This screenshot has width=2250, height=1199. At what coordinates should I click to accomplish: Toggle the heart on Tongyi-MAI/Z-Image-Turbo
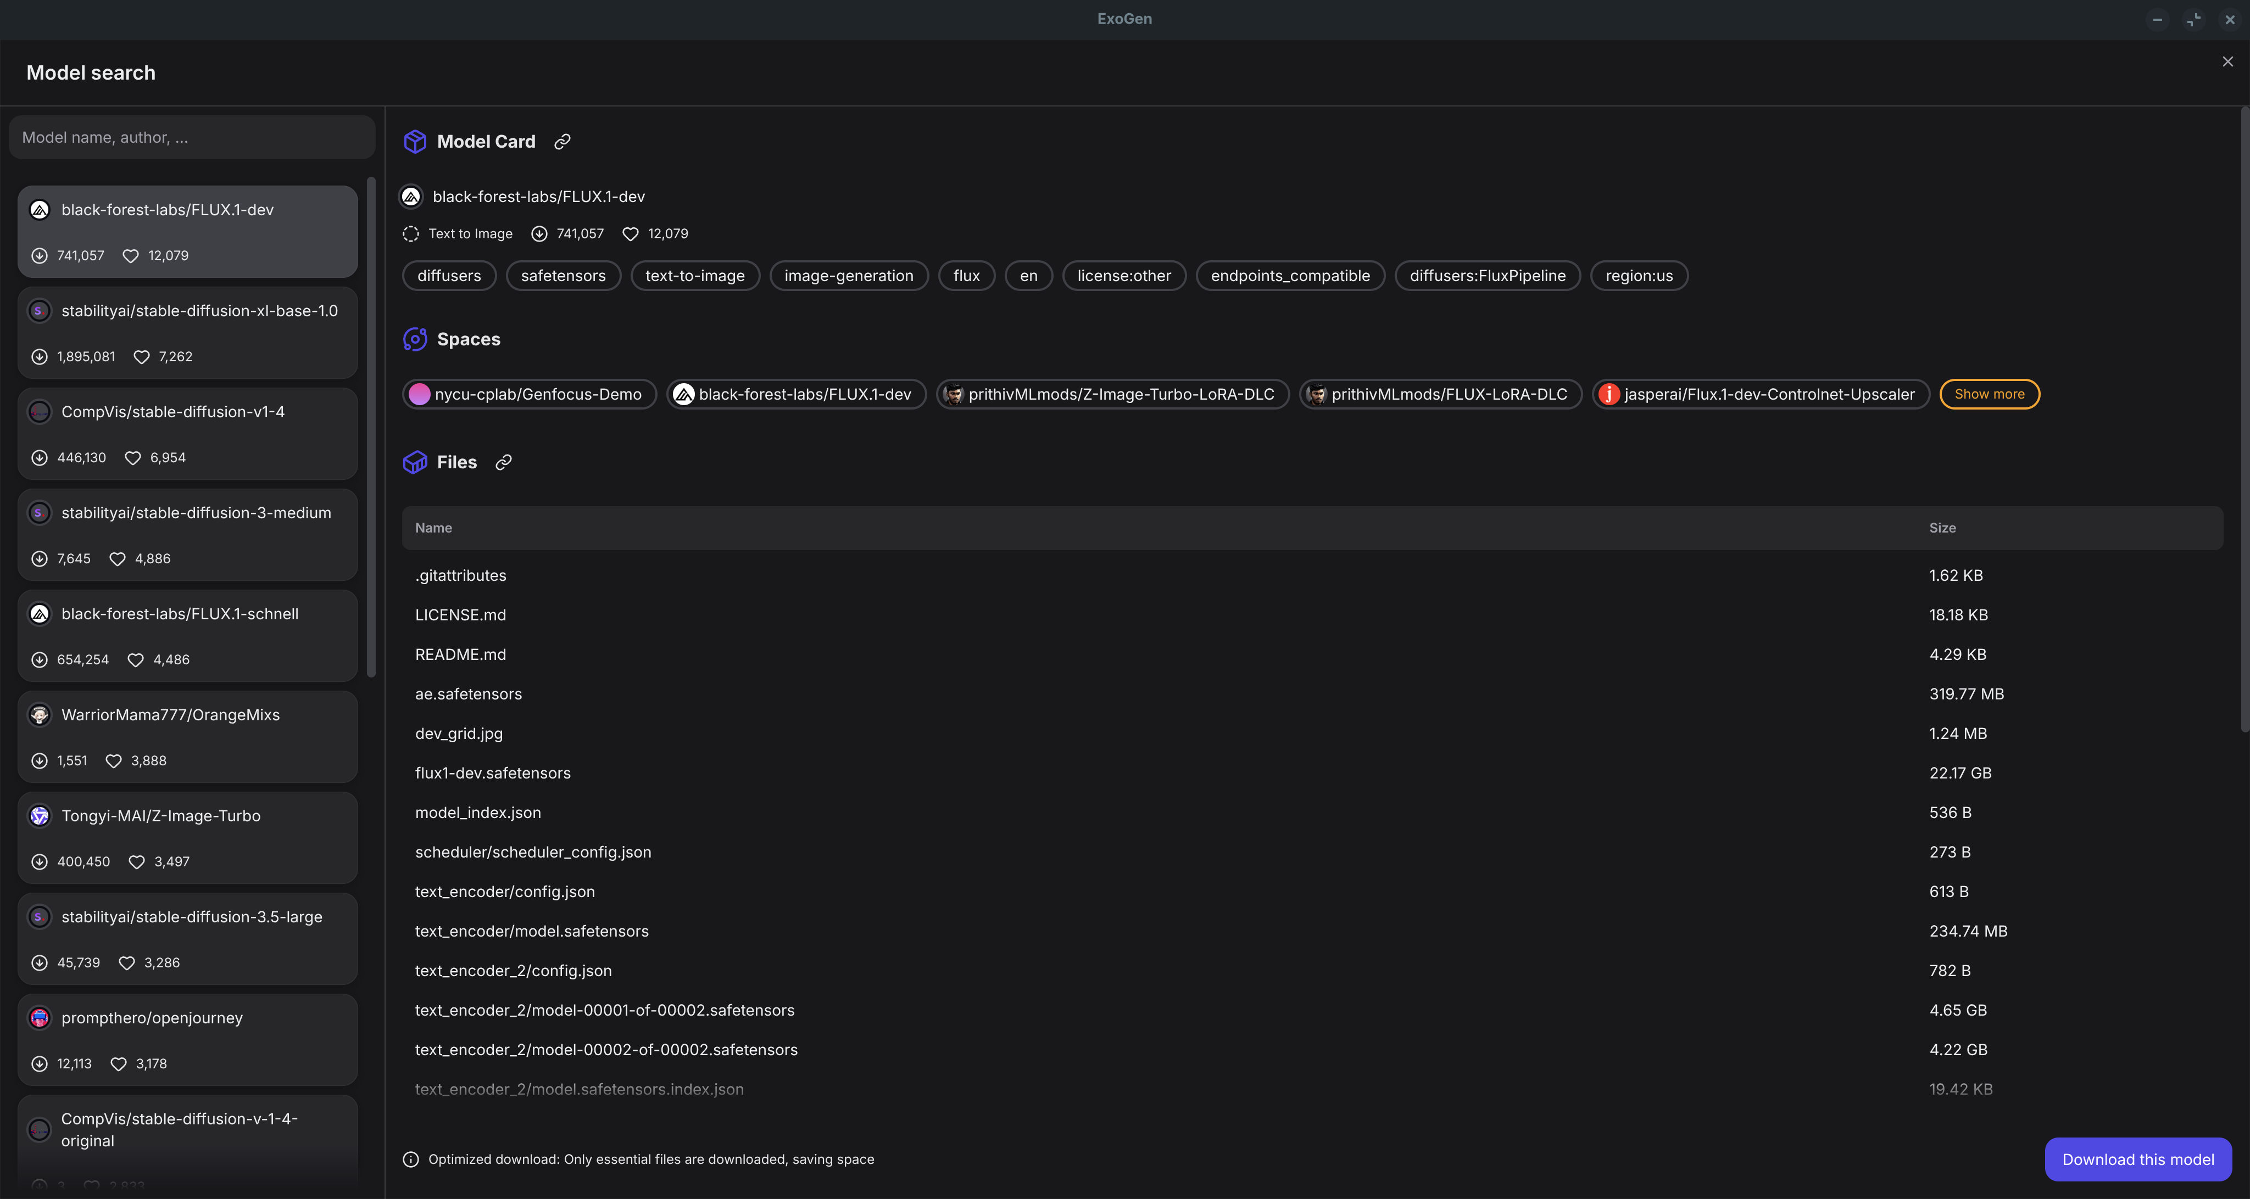[x=136, y=861]
